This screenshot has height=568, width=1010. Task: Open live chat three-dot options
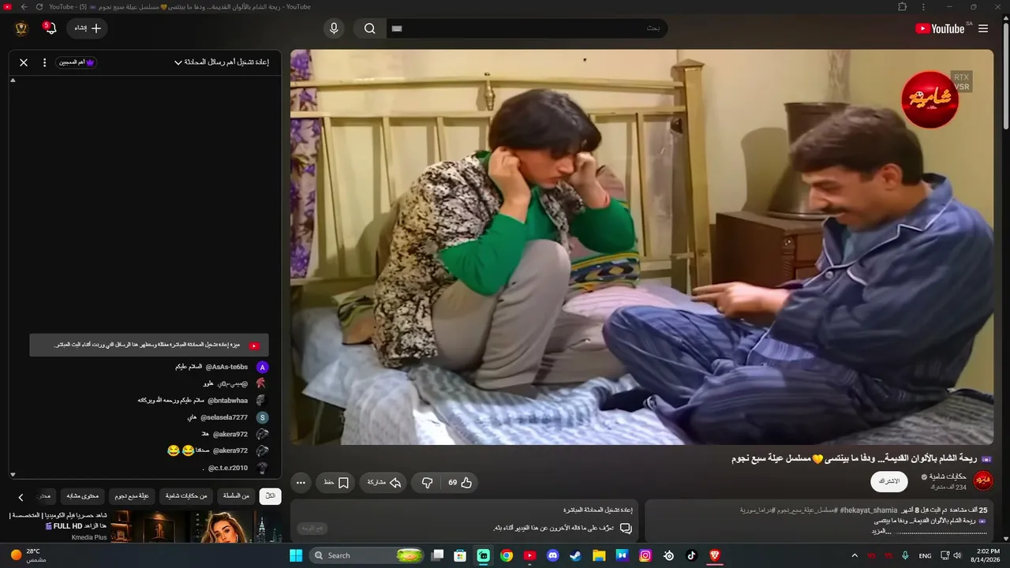click(44, 62)
